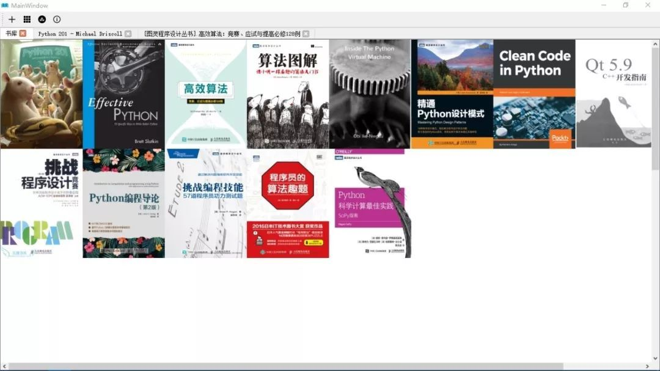The height and width of the screenshot is (371, 660).
Task: Open the grid view toolbar icon
Action: point(27,20)
